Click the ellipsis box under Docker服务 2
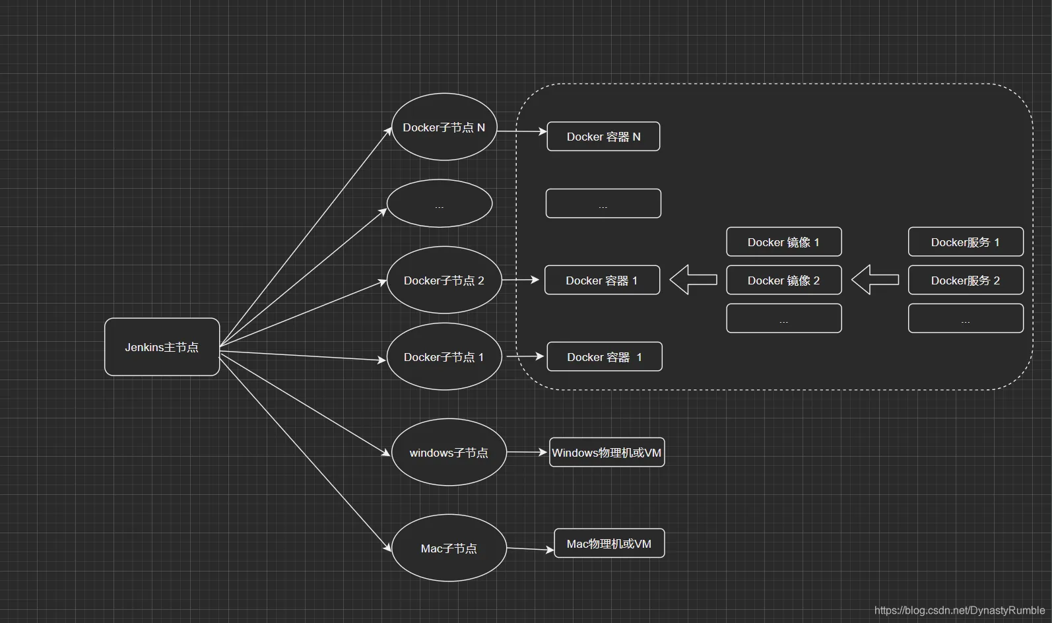 point(966,318)
